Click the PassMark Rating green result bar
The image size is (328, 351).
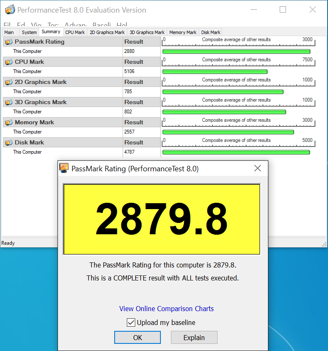pyautogui.click(x=236, y=52)
